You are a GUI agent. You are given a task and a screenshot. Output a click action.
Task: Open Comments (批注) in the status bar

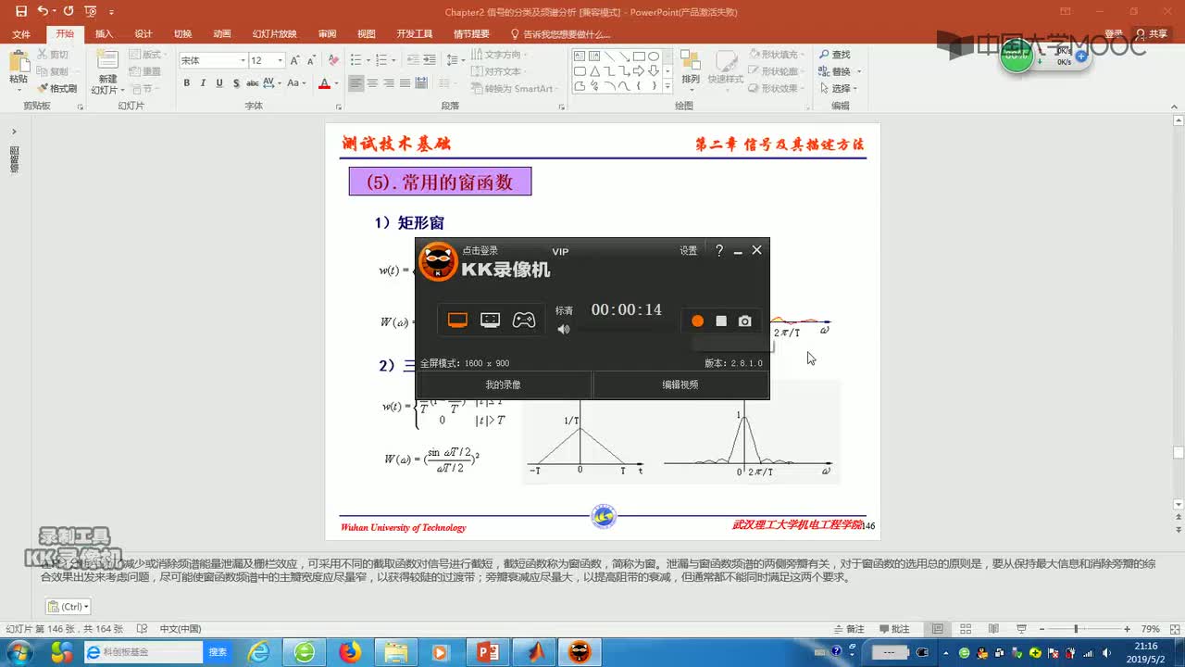coord(893,628)
